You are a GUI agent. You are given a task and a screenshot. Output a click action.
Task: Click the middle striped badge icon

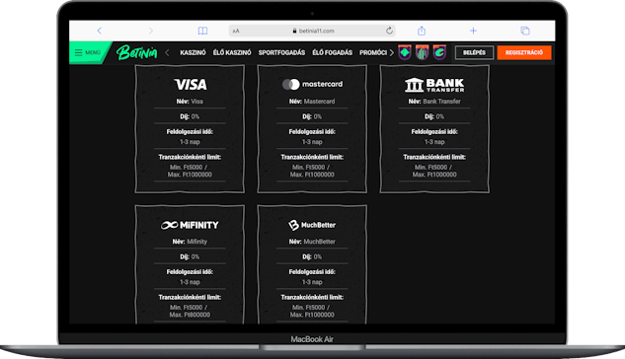point(423,52)
